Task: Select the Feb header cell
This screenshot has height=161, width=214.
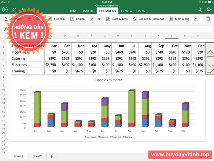Action: [65, 46]
